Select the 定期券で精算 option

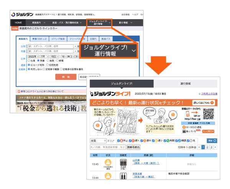pos(44,69)
